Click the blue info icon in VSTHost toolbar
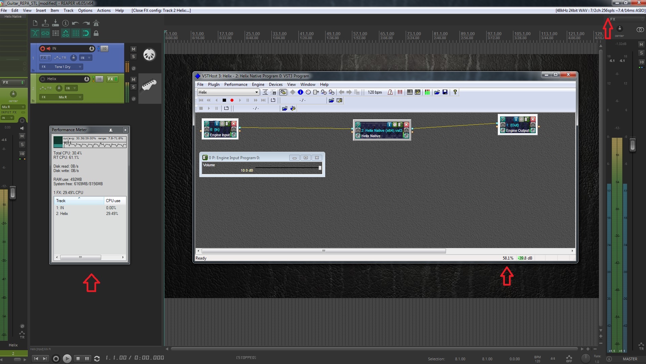Viewport: 646px width, 364px height. click(x=300, y=92)
